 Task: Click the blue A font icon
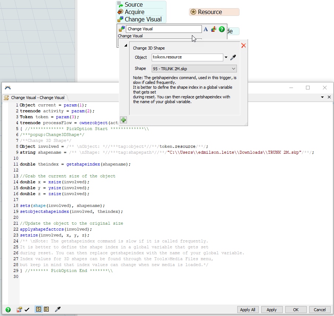[x=206, y=29]
